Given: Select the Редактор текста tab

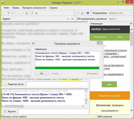Looking at the screenshot, I should pyautogui.click(x=14, y=84).
